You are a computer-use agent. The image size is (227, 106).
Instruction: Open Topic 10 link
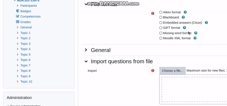point(26,81)
